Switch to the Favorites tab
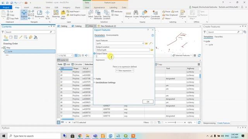Viewport: 248px width, 139px height. (x=219, y=37)
